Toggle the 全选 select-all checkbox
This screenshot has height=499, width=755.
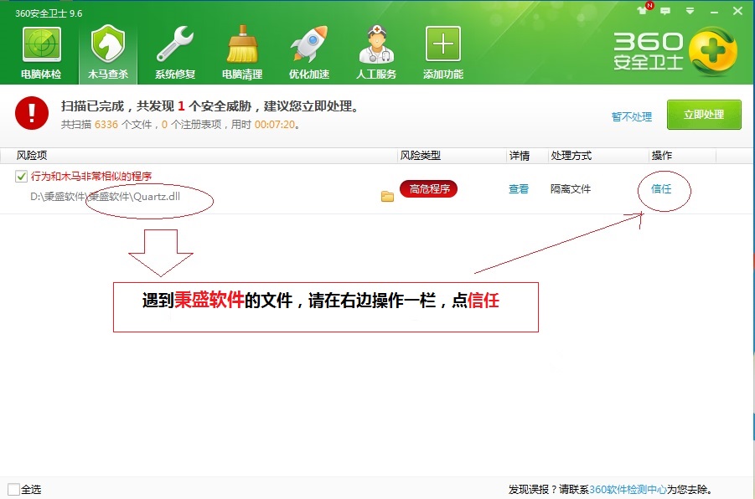[13, 490]
